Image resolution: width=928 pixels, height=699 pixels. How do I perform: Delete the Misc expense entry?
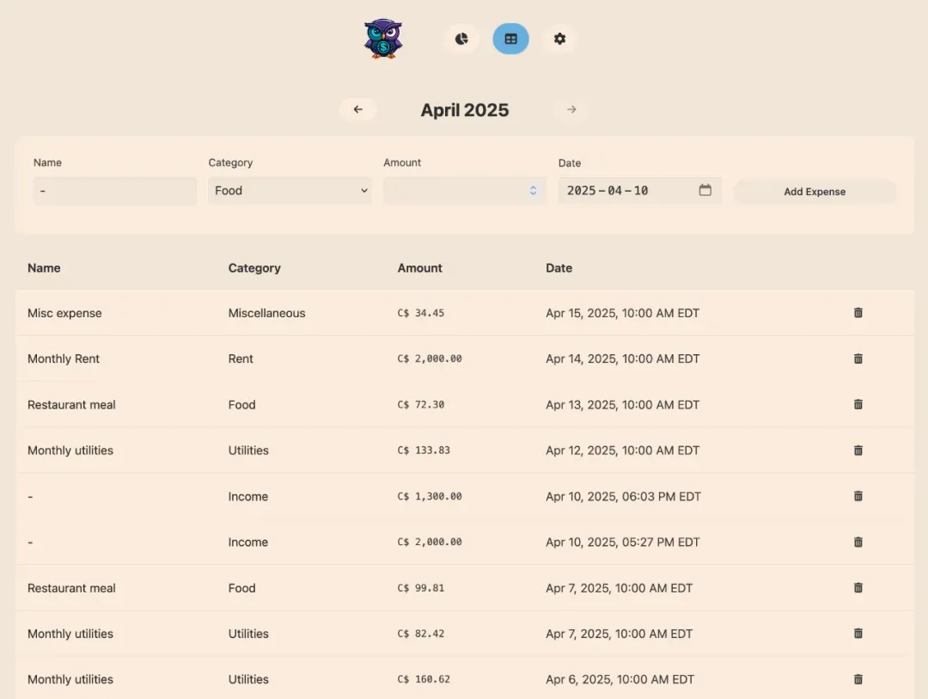coord(858,313)
